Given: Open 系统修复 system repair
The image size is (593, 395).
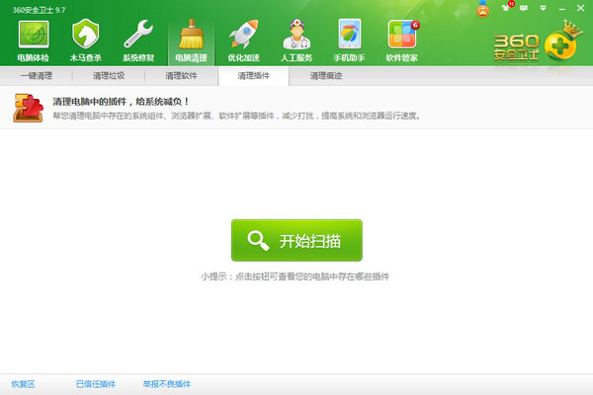Looking at the screenshot, I should point(138,40).
